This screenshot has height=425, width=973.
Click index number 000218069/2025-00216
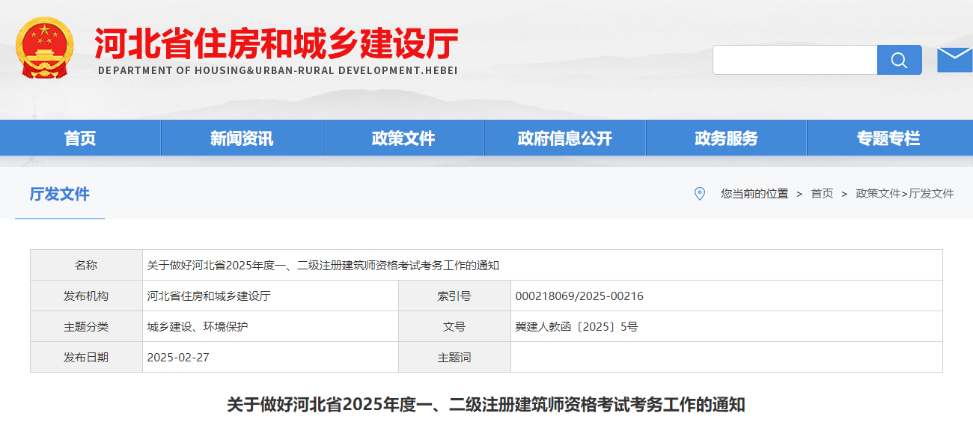tap(579, 296)
